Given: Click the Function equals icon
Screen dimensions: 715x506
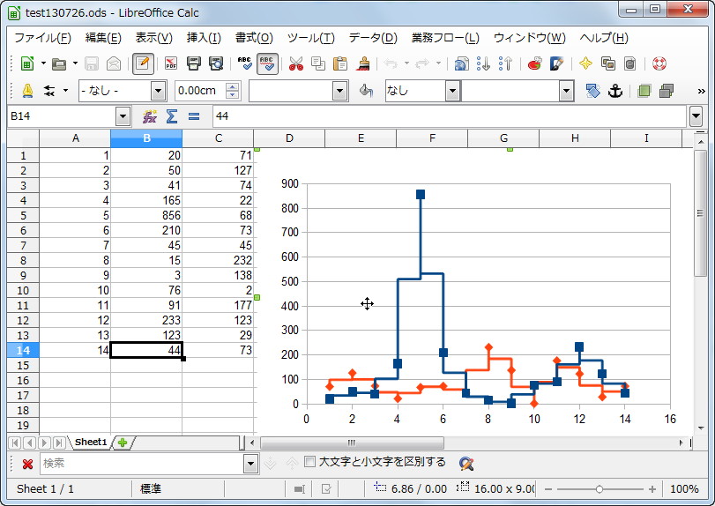Looking at the screenshot, I should tap(194, 116).
